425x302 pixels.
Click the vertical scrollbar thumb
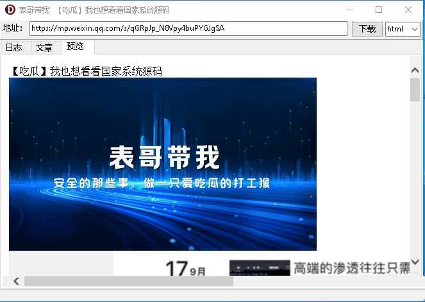(415, 90)
